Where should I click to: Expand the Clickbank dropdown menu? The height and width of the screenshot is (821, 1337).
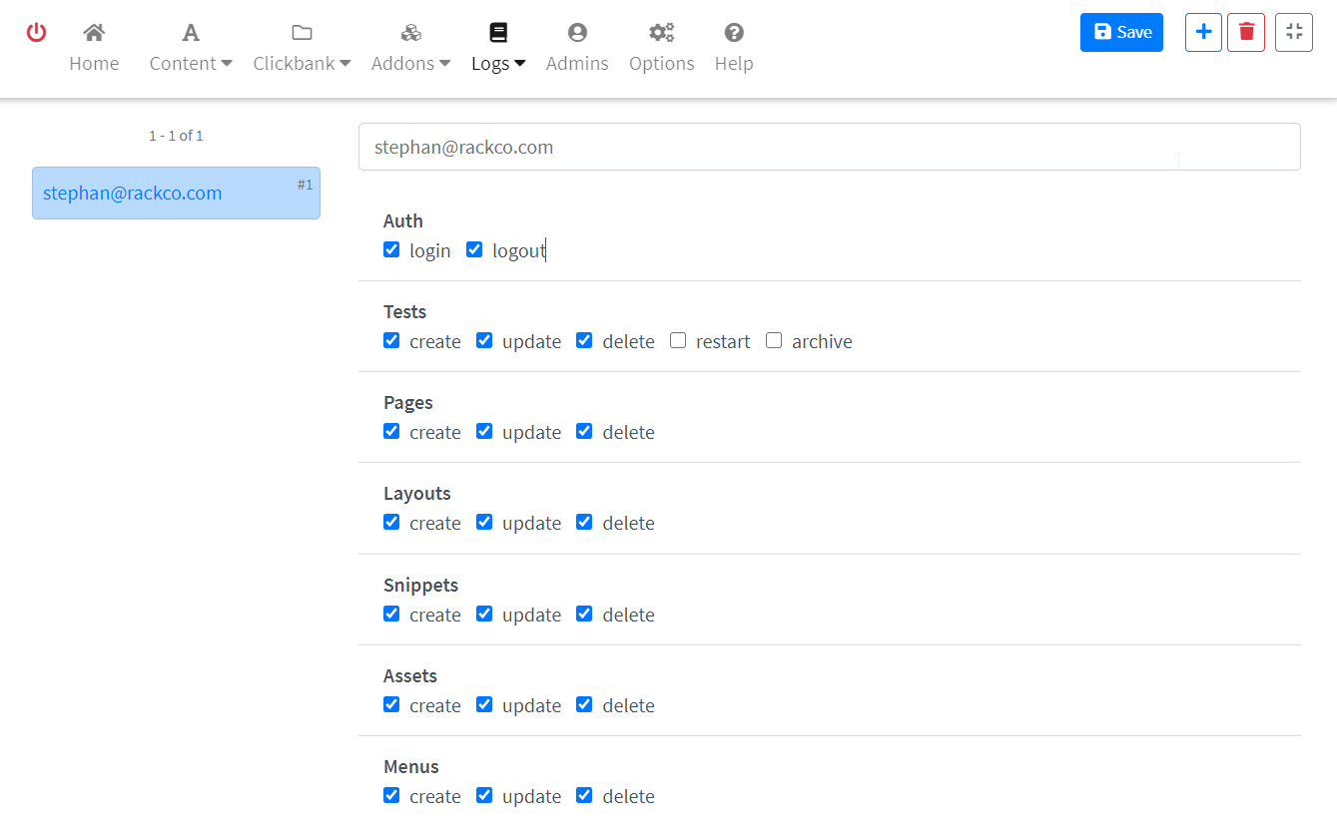pos(302,63)
